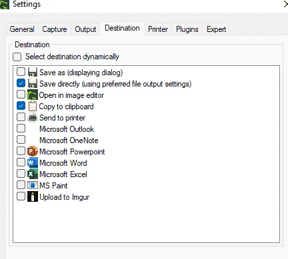Click the MS Paint icon in the list
Viewport: 288px width, 259px height.
(x=33, y=185)
